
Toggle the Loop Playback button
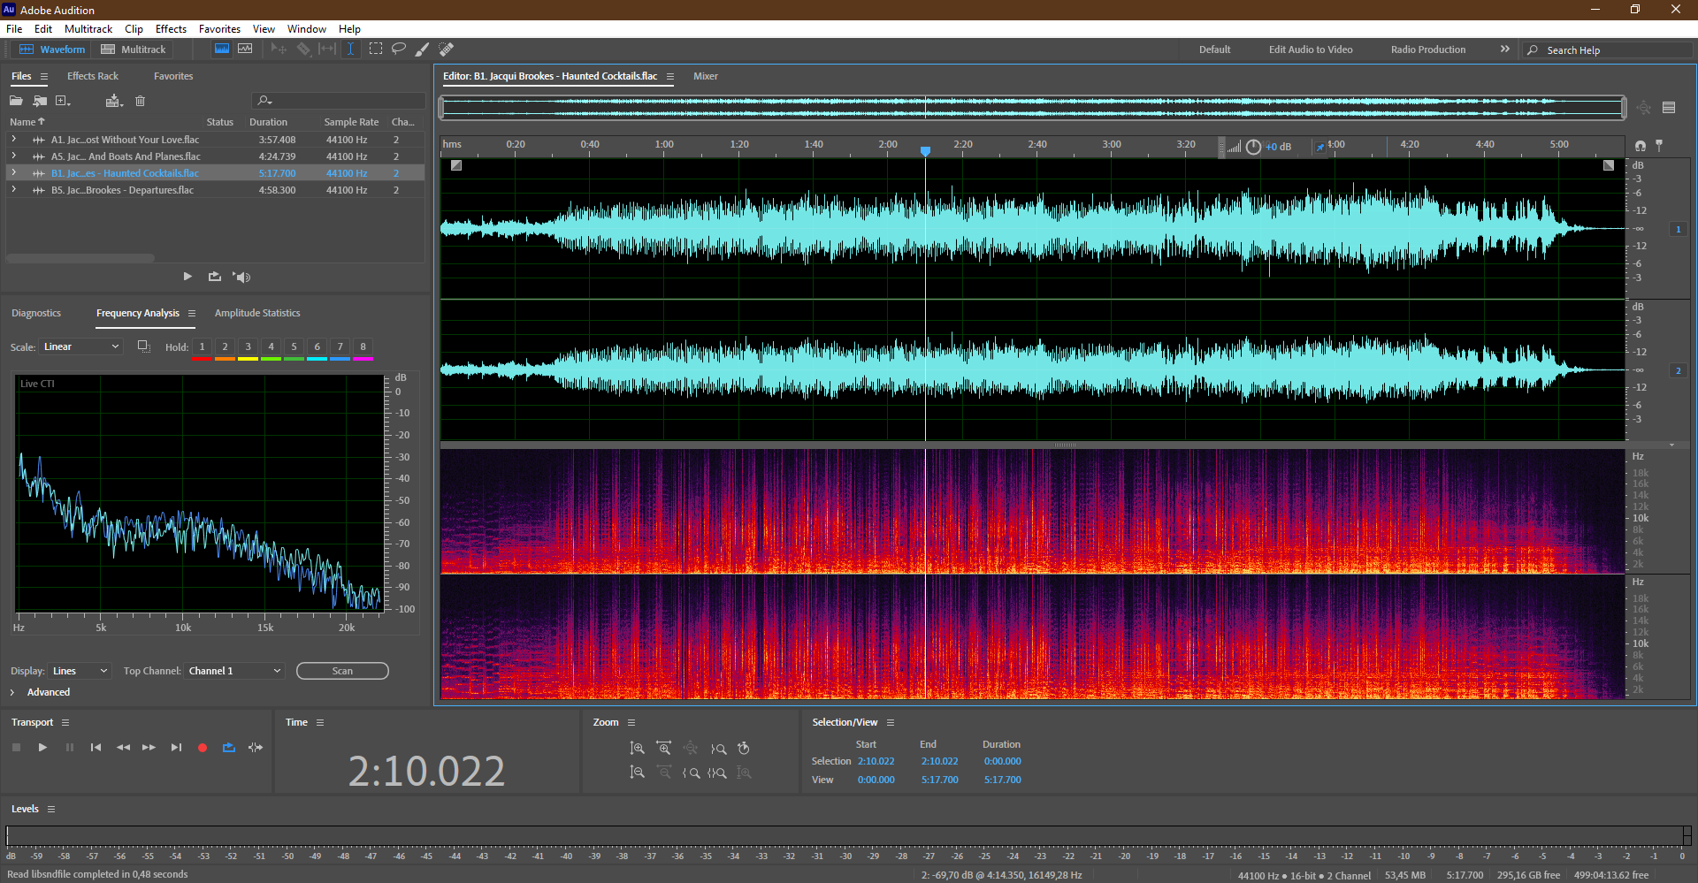(229, 748)
